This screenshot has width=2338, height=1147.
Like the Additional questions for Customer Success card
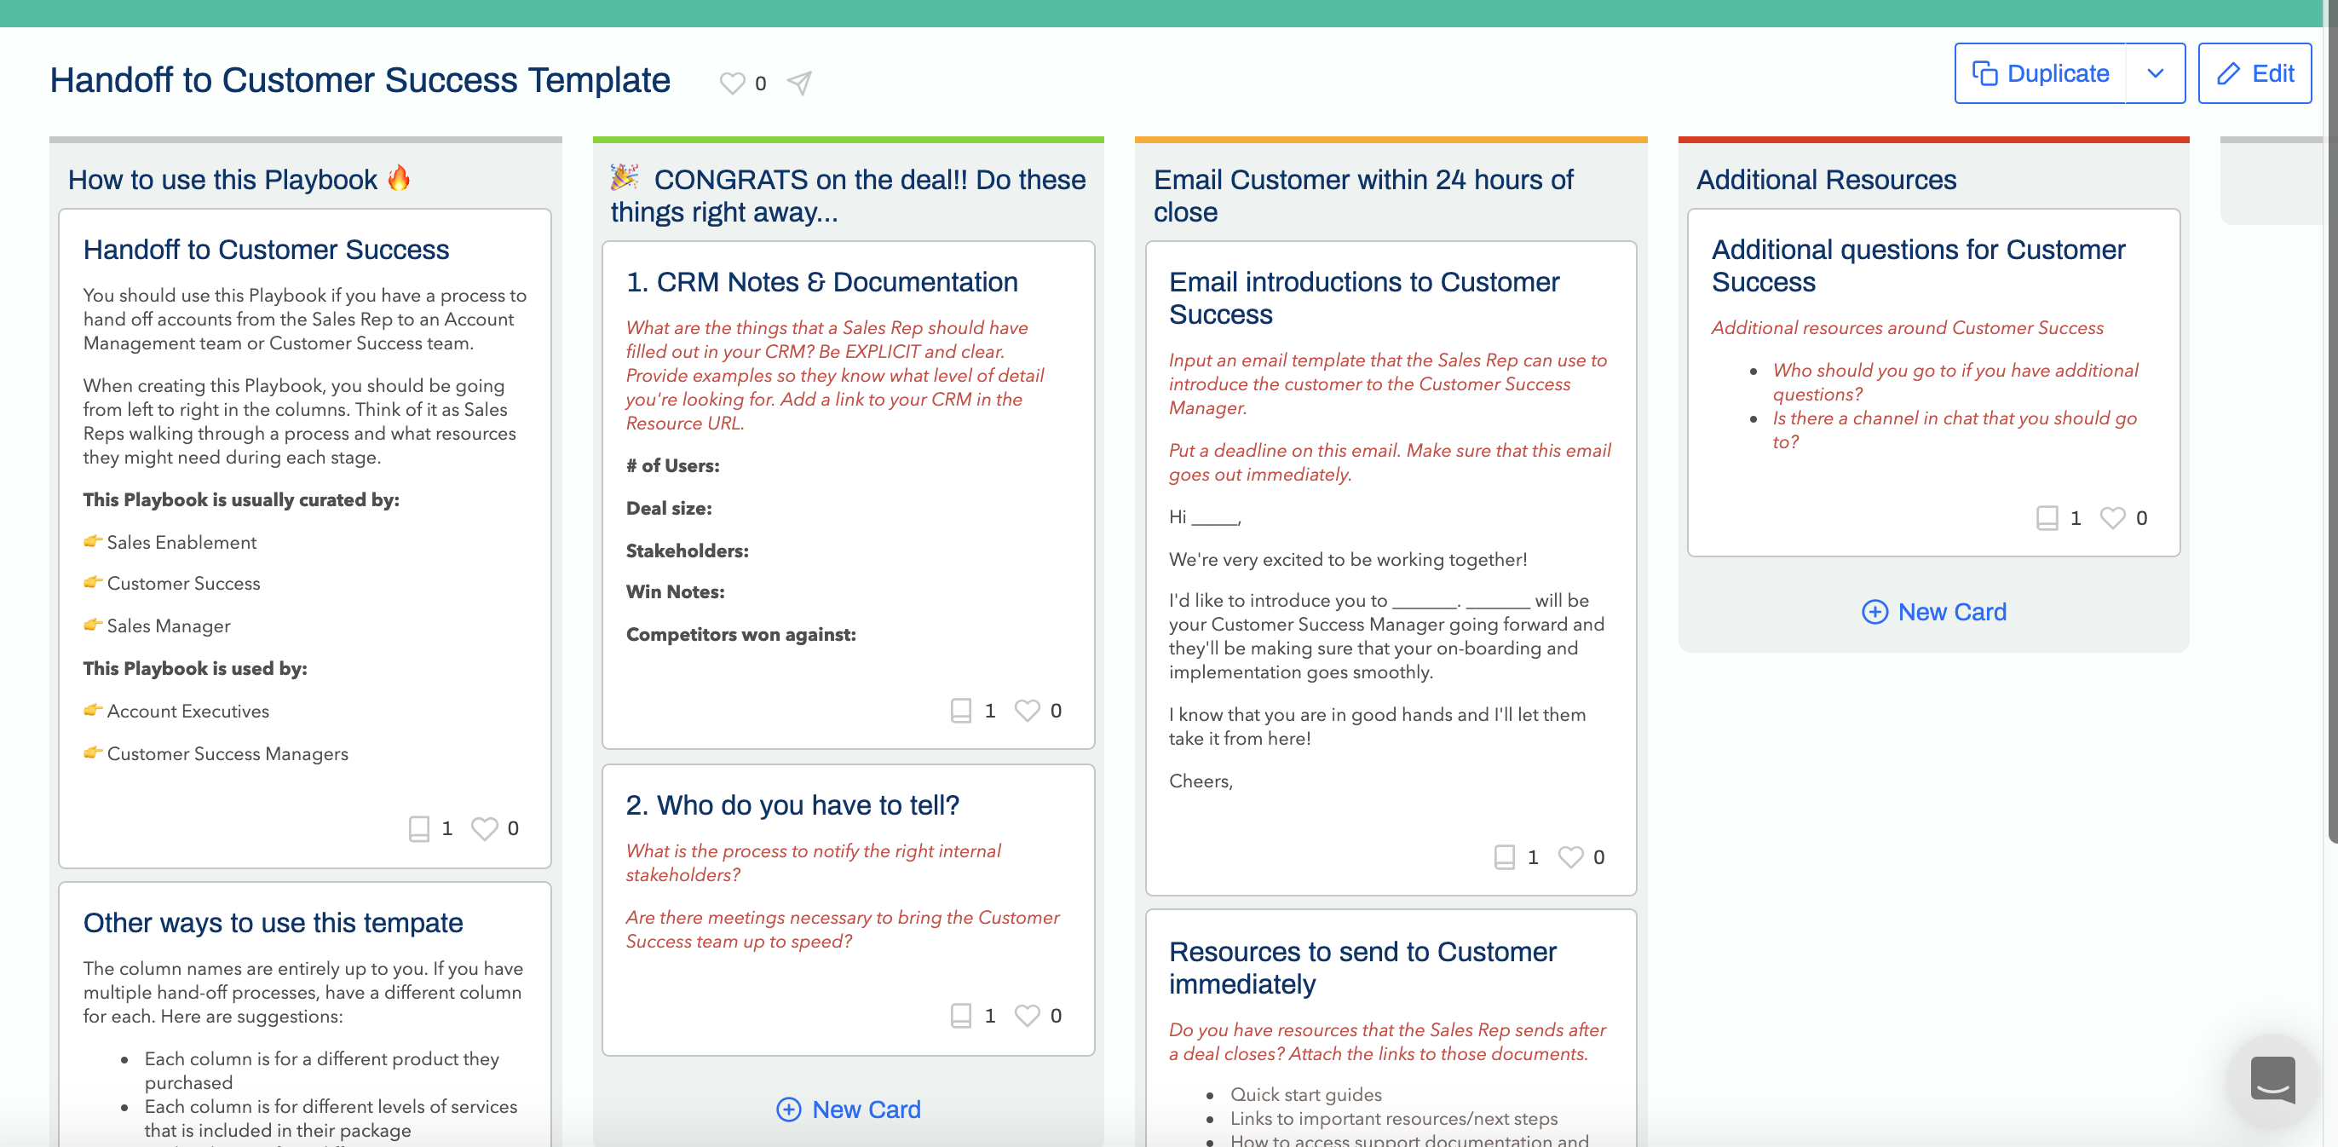point(2113,518)
